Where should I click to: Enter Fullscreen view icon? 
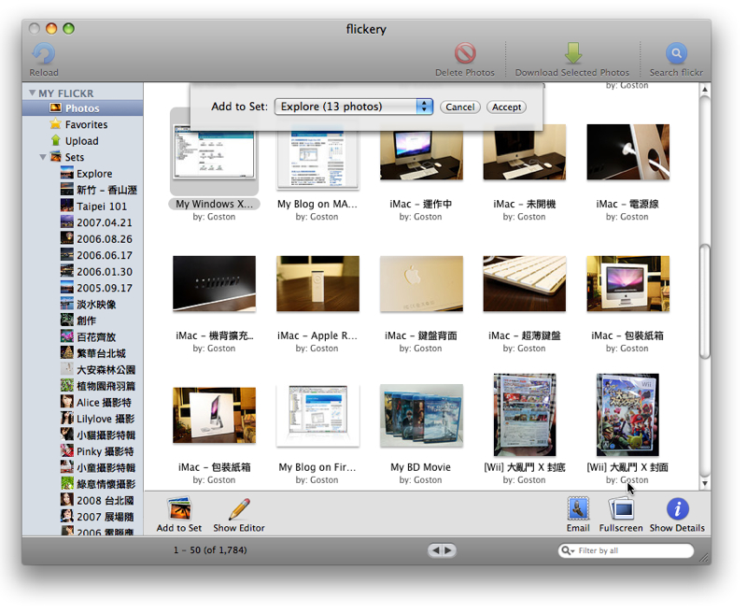621,508
